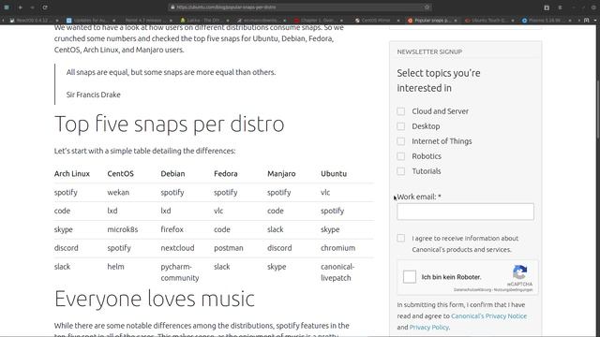Click the Fedora column header
Screen dimensions: 600x337
click(226, 173)
